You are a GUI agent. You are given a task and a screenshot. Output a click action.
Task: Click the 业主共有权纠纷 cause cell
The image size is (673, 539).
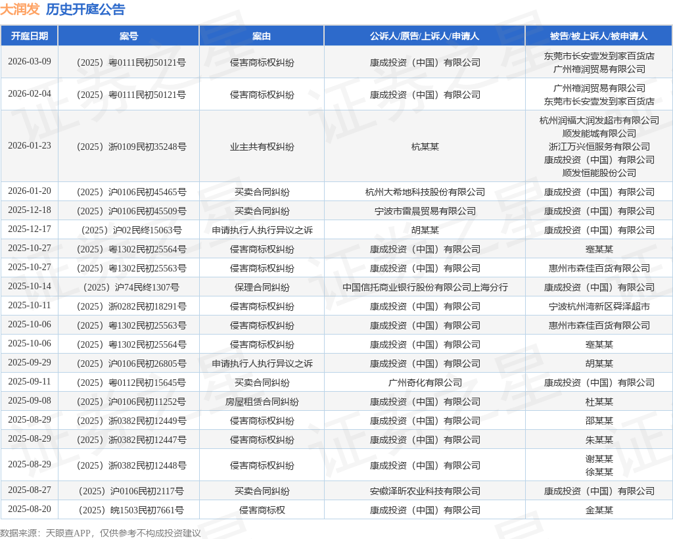262,147
